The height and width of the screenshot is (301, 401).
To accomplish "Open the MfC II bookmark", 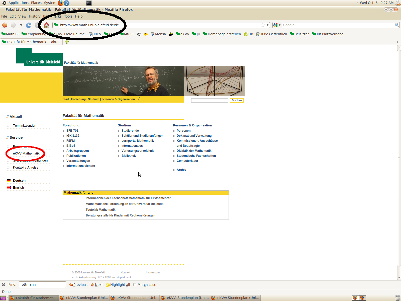I will pos(127,34).
